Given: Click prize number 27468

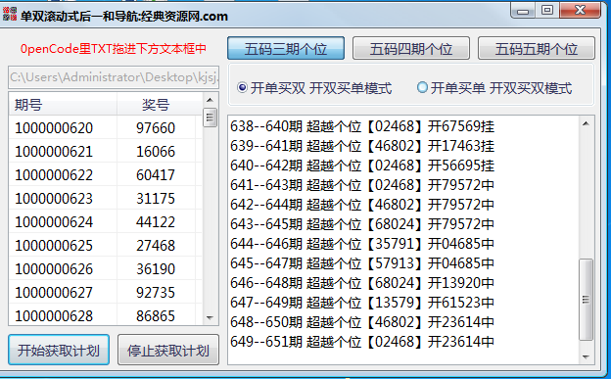Looking at the screenshot, I should click(156, 245).
